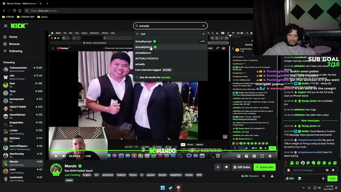Open bennymack channel in sidebar
The image size is (341, 192).
coord(23,101)
